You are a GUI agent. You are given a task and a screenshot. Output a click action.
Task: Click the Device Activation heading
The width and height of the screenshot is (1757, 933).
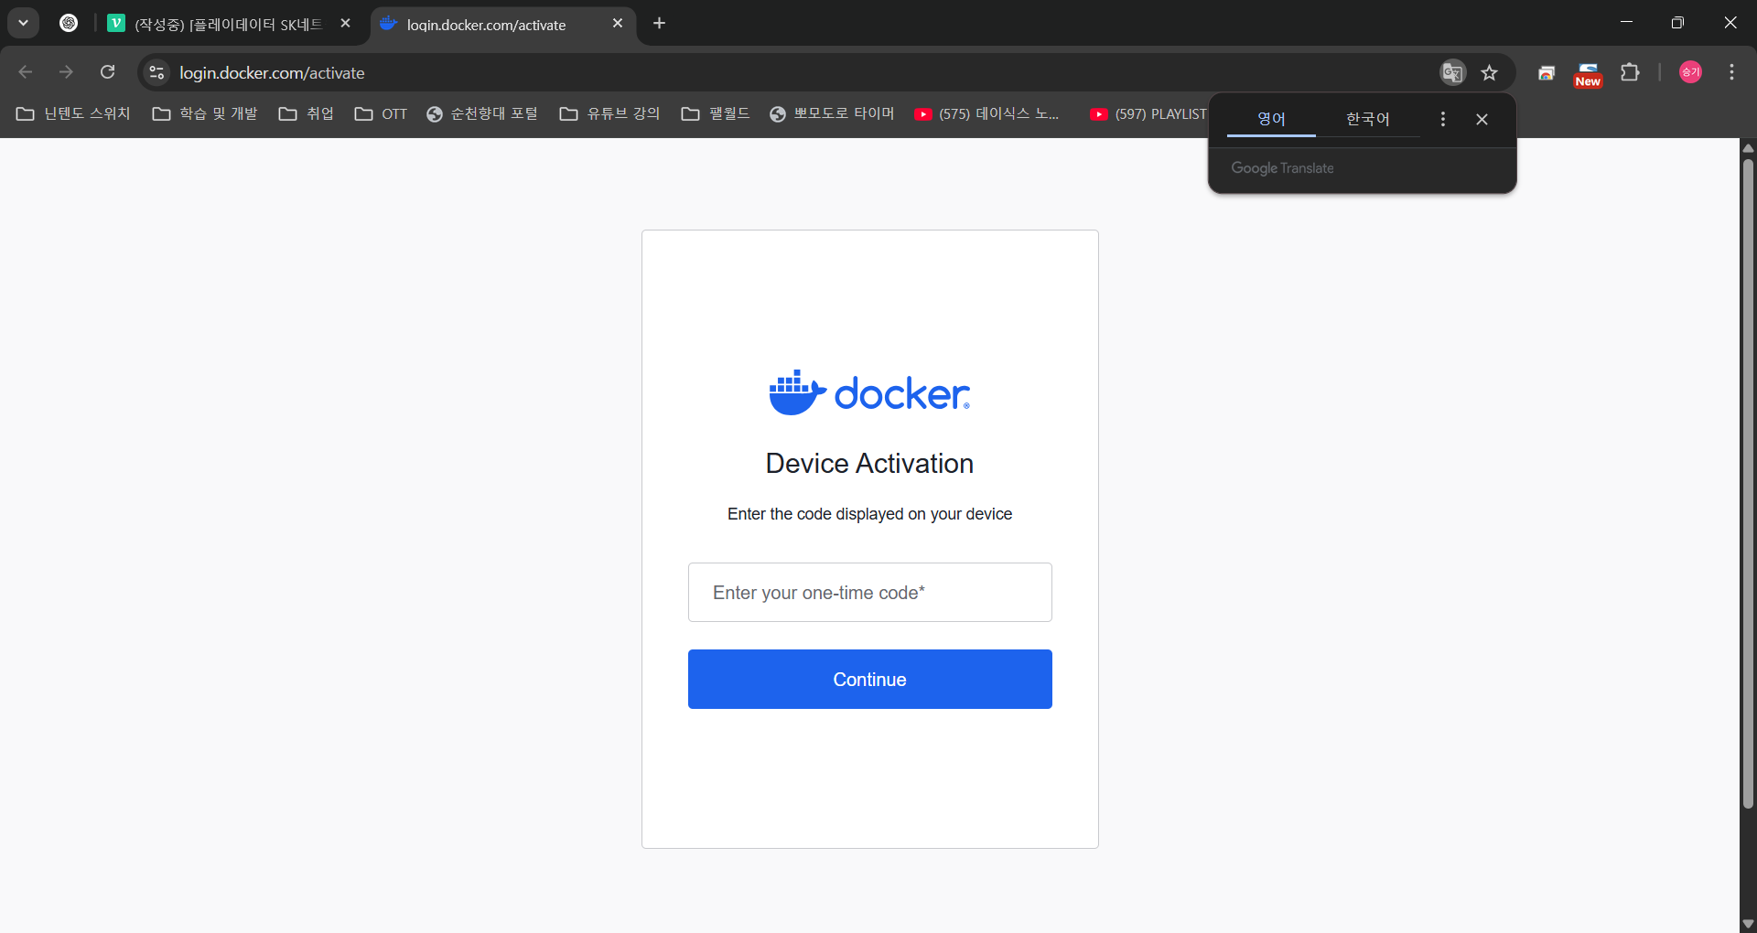869,464
